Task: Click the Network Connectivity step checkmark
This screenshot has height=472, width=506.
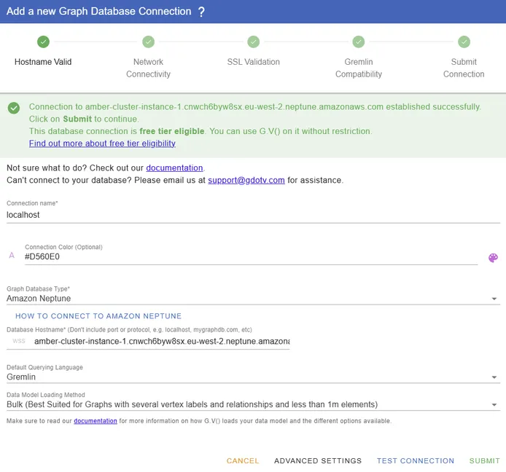Action: 149,42
